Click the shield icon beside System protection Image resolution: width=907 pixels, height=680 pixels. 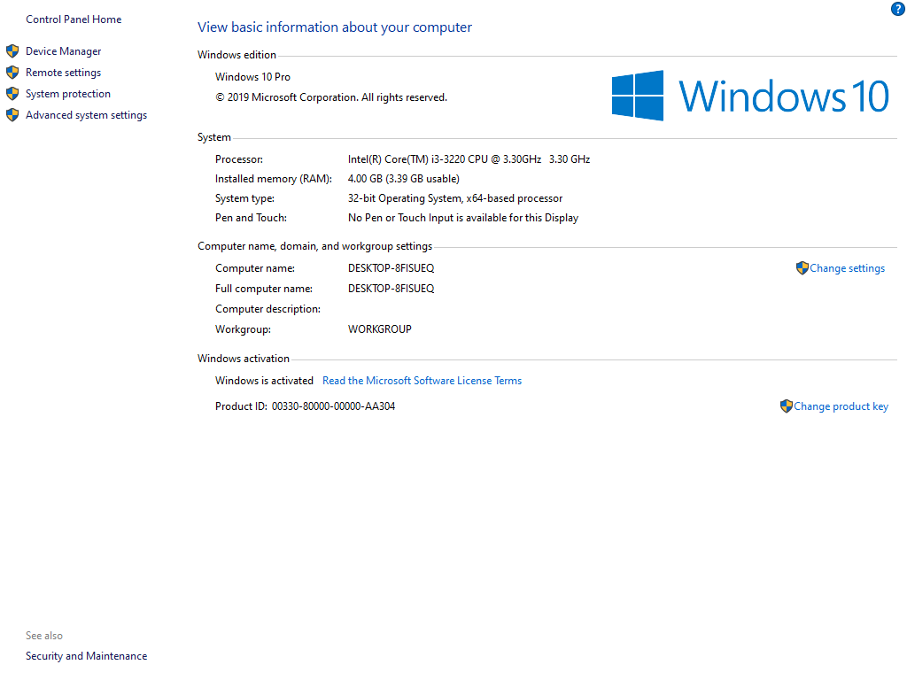point(12,94)
